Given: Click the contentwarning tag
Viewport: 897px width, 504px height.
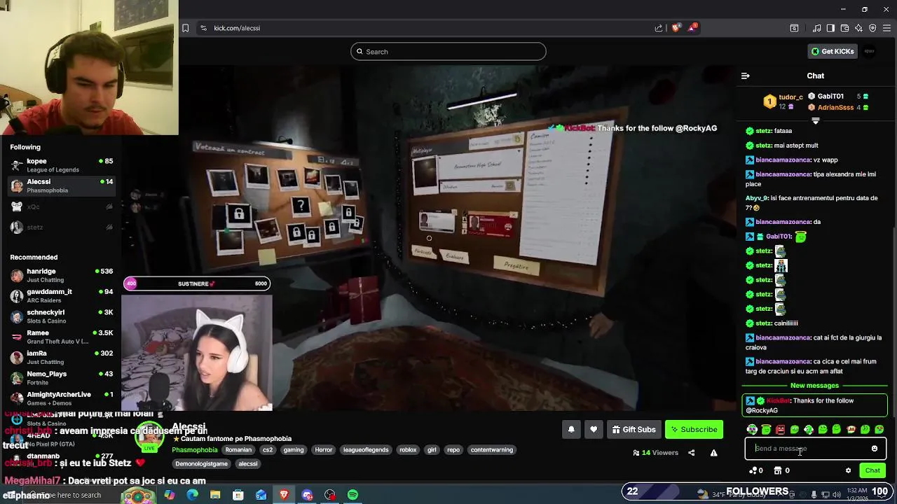Looking at the screenshot, I should click(492, 450).
